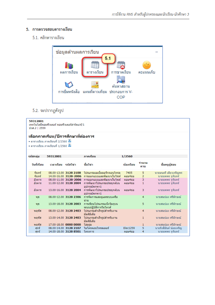Click the คะแนนเก็บ smiley face icon
The width and height of the screenshot is (215, 305).
tap(147, 65)
